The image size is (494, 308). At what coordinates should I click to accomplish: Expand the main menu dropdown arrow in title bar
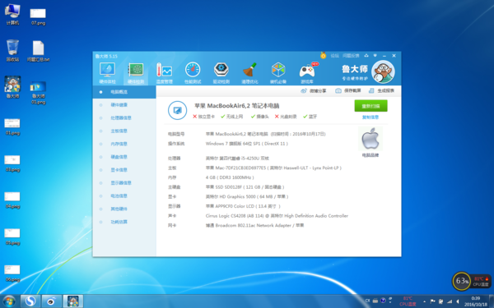pyautogui.click(x=375, y=56)
